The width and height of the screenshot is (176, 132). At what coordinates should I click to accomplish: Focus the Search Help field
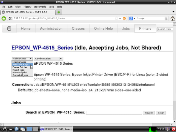(x=165, y=29)
